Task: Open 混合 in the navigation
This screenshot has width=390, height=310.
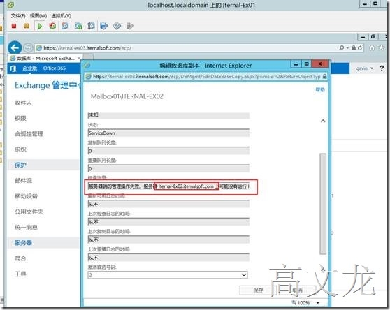Action: [20, 258]
